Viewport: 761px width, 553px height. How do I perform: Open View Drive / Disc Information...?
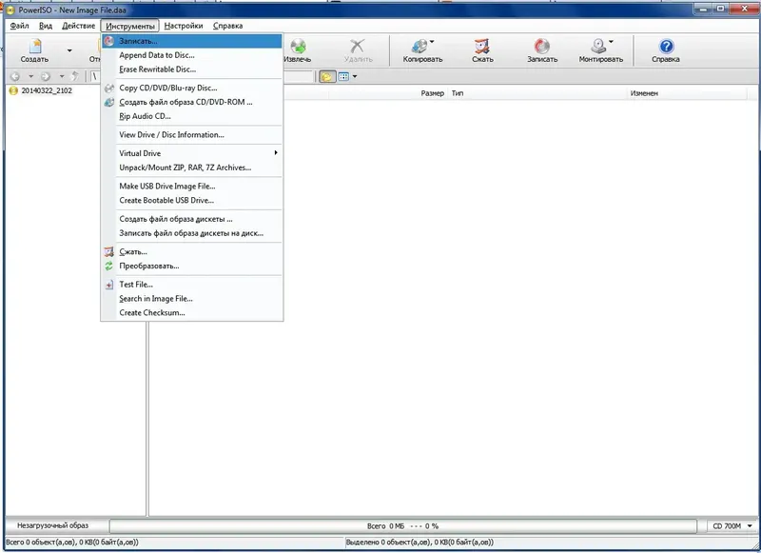(x=192, y=134)
